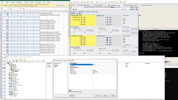Click the VMware pause button in toolbar
Image resolution: width=178 pixels, height=100 pixels.
coord(92,2)
